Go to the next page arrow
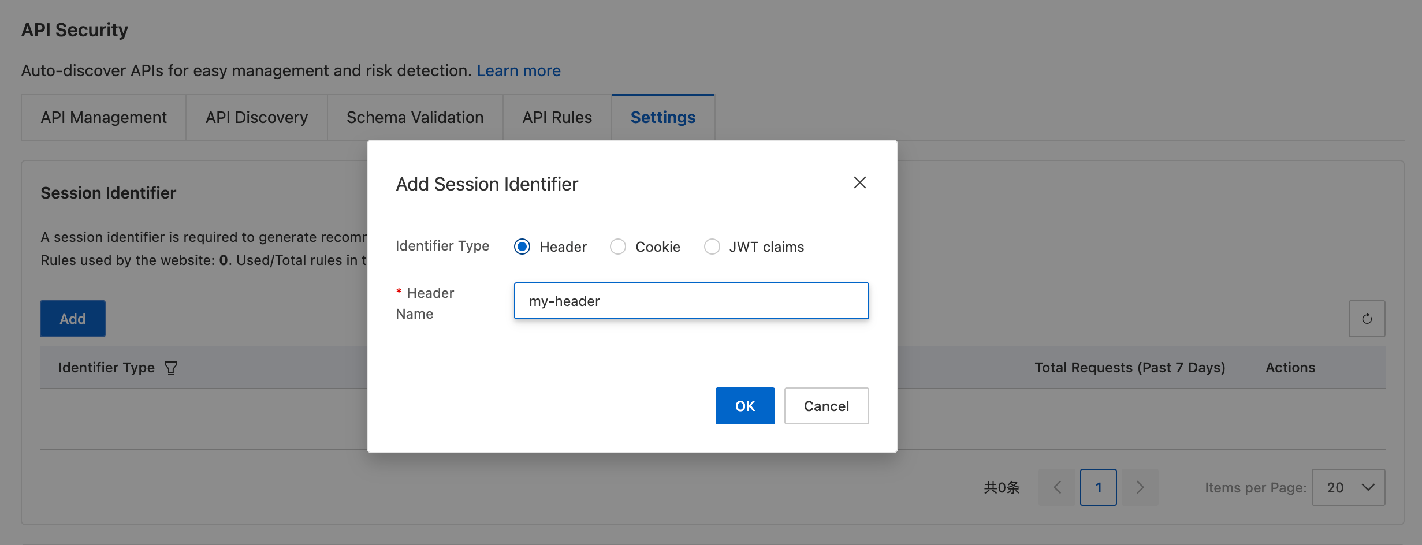The image size is (1422, 545). point(1140,487)
